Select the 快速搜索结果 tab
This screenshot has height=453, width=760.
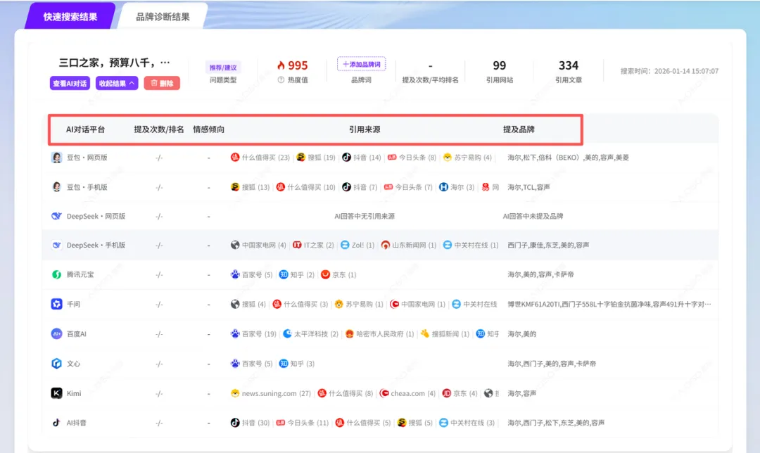point(70,16)
